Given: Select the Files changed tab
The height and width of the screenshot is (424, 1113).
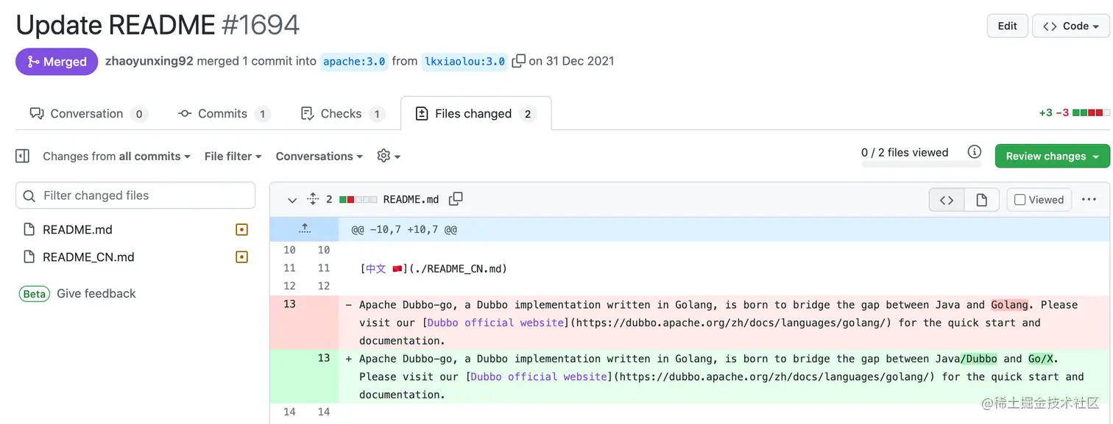Looking at the screenshot, I should point(476,113).
